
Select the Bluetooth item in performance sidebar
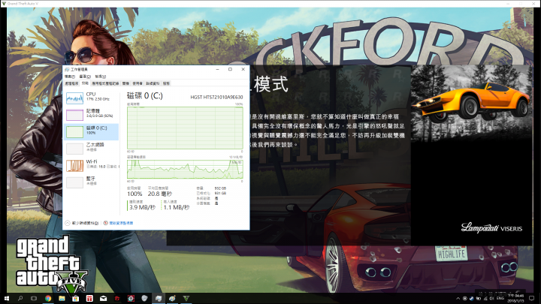(92, 182)
